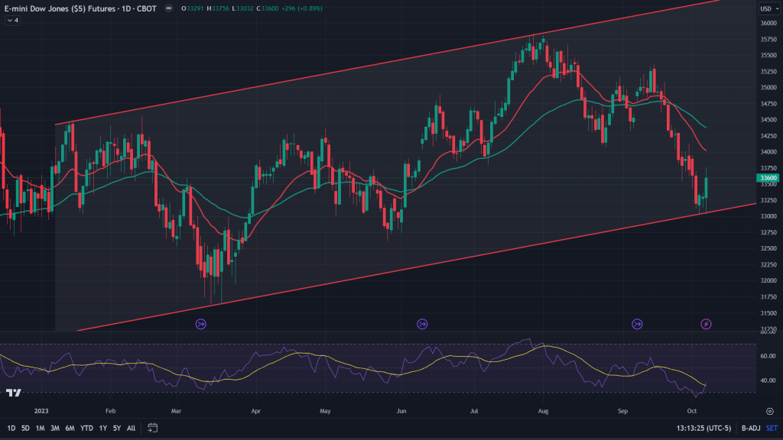783x440 pixels.
Task: Select the YTD time range
Action: point(86,428)
